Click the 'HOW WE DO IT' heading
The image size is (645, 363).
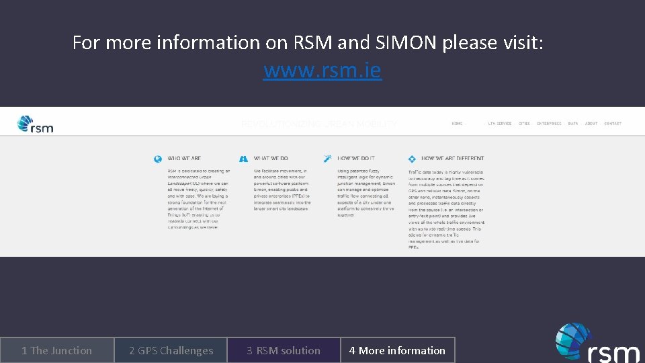[x=356, y=158]
